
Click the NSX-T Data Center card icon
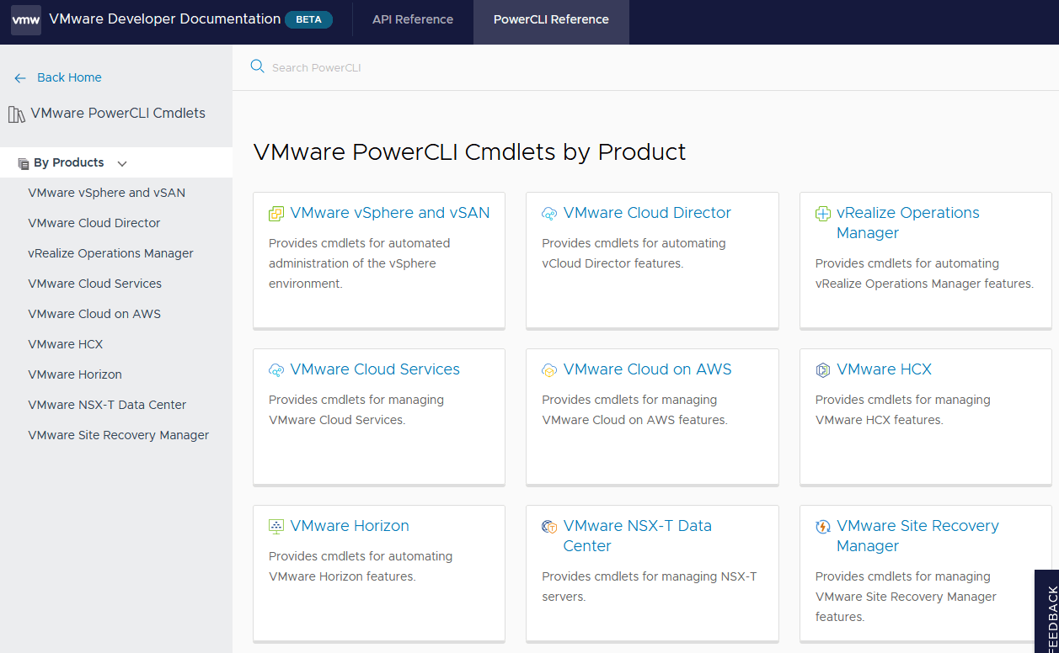pos(549,527)
